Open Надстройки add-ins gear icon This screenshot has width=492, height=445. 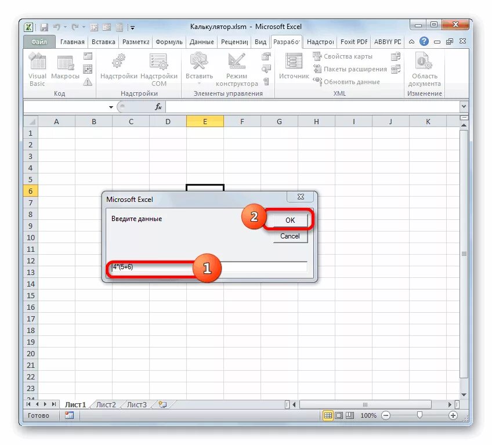pyautogui.click(x=118, y=66)
